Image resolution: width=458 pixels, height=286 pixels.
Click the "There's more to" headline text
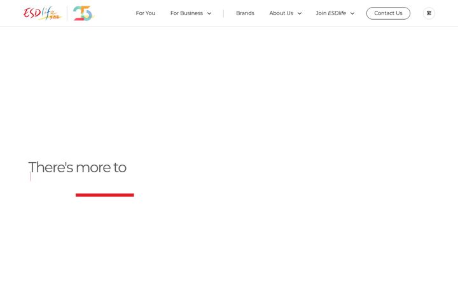coord(78,168)
